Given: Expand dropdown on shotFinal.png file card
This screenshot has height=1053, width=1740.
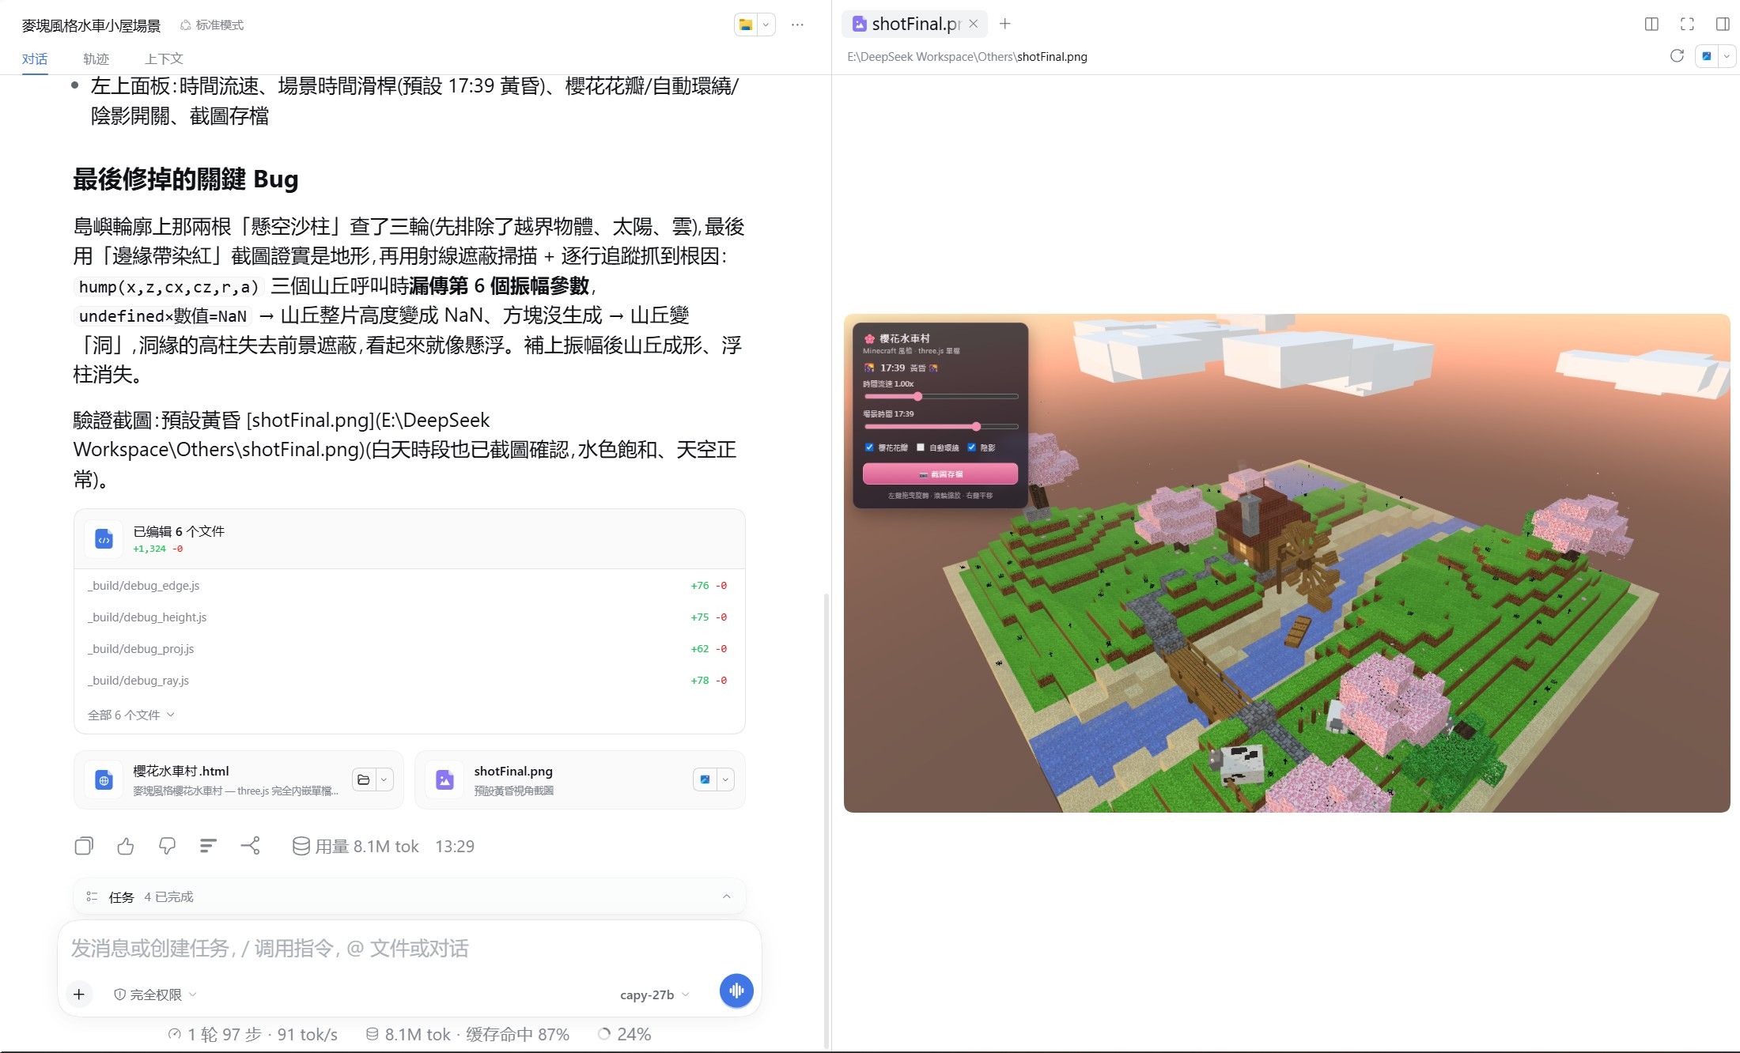Looking at the screenshot, I should [x=725, y=779].
